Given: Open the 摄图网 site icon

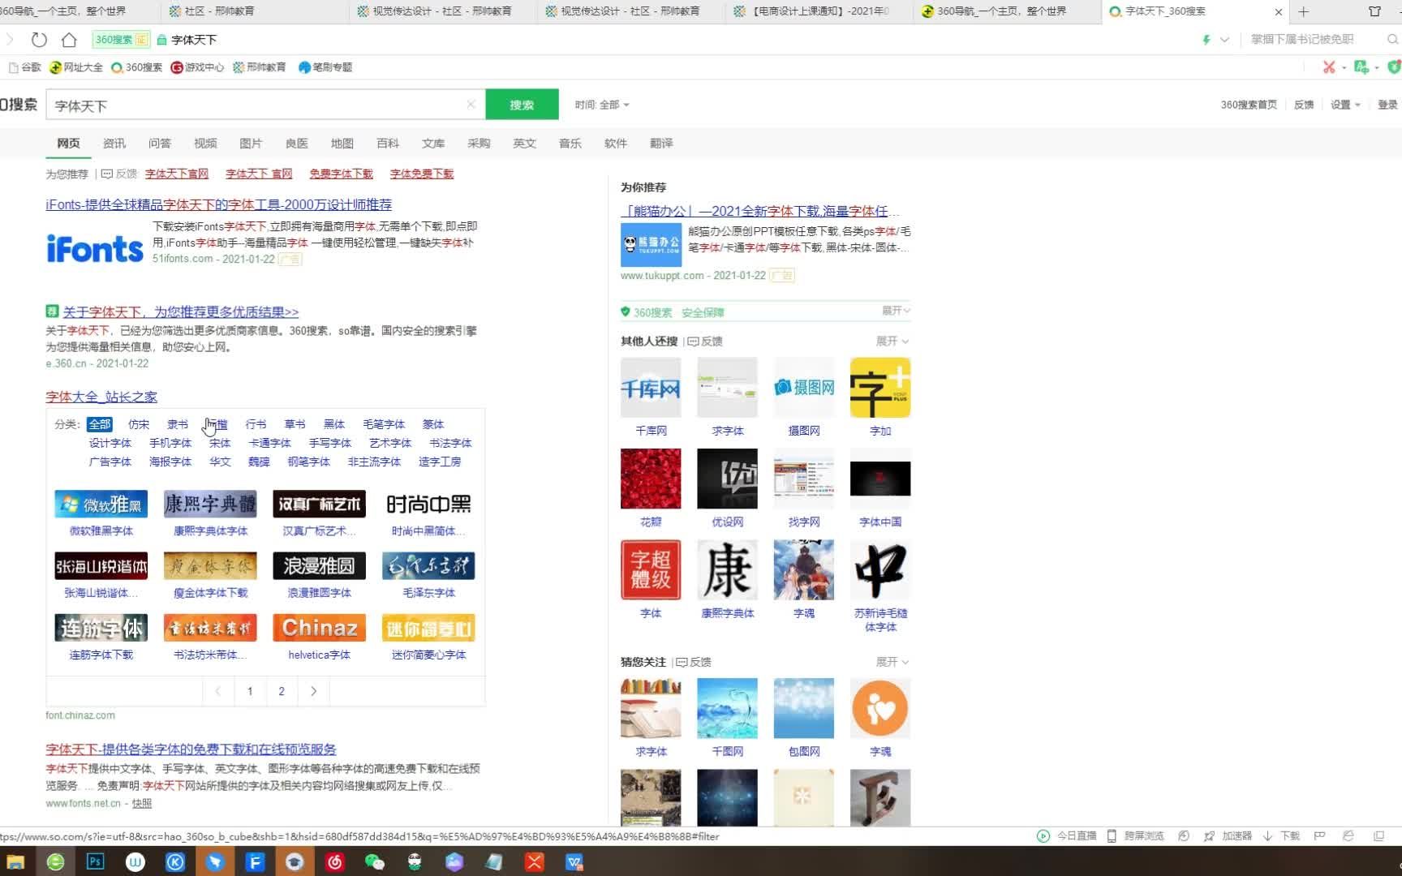Looking at the screenshot, I should coord(803,388).
